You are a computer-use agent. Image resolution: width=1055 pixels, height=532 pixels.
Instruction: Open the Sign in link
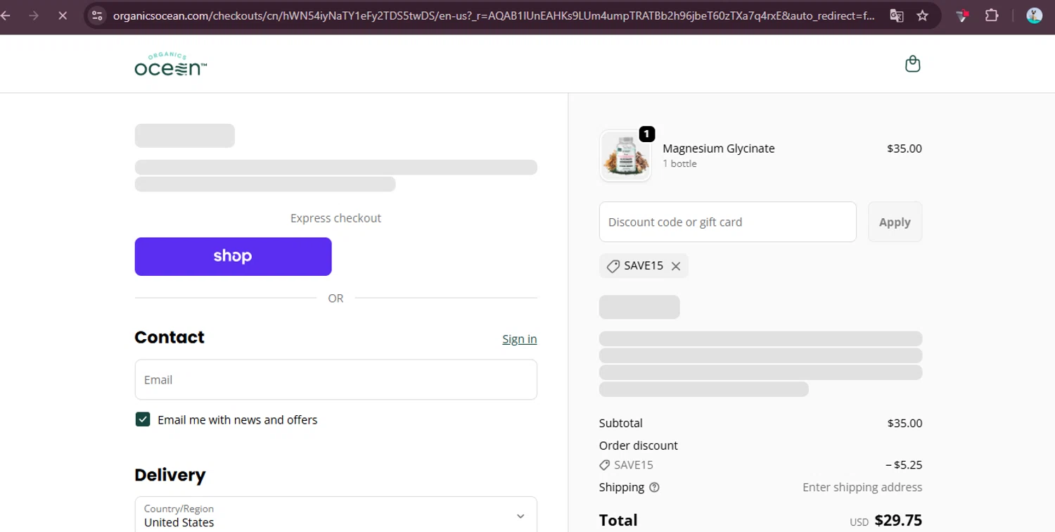519,338
